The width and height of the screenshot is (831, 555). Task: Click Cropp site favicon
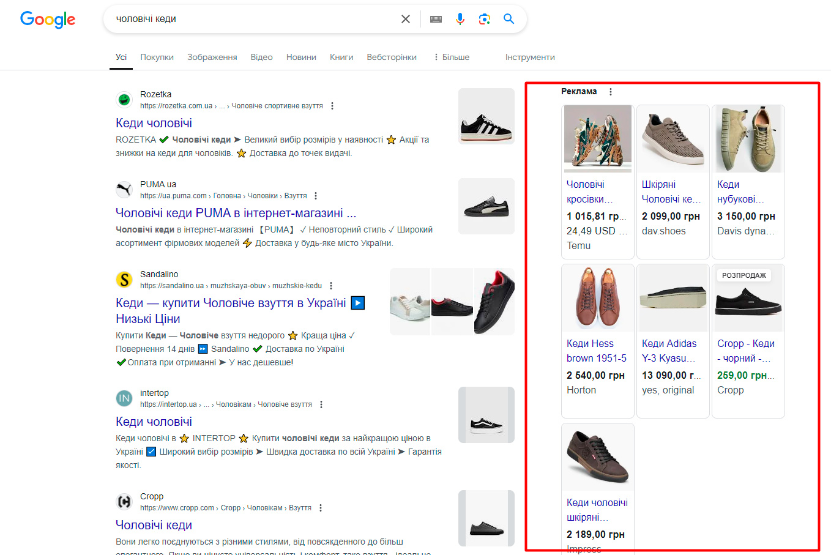click(124, 502)
